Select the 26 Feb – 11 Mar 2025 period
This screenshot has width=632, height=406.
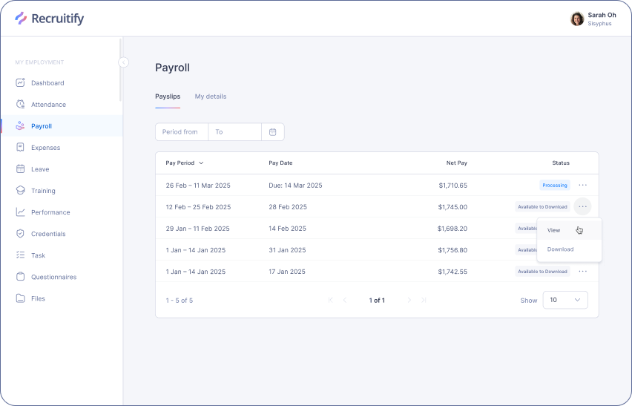tap(198, 186)
